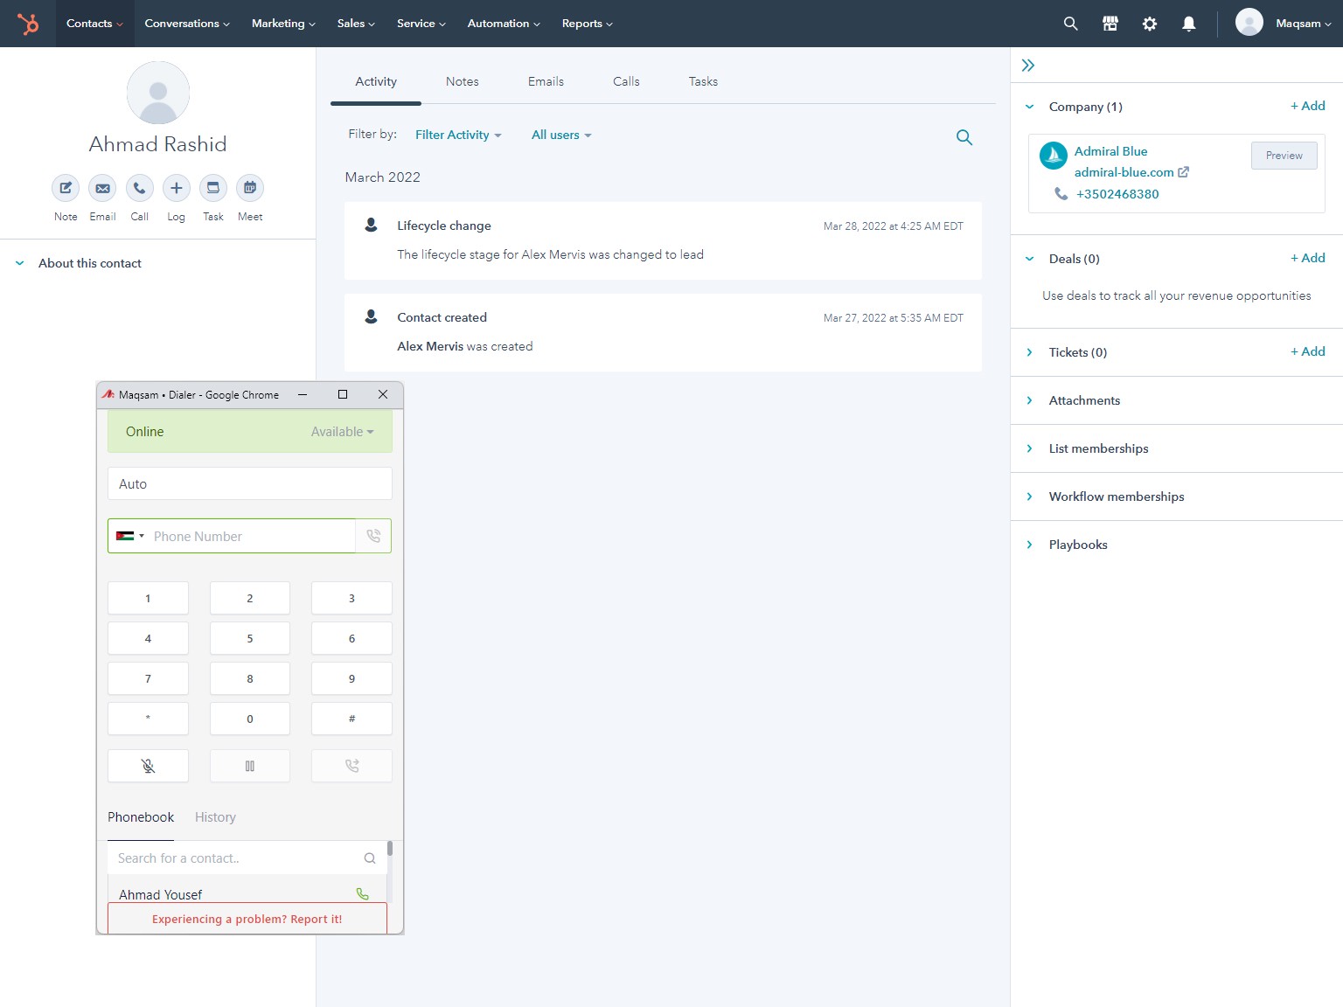Screen dimensions: 1343x1007
Task: Click the Admiral Blue company logo
Action: (x=1054, y=156)
